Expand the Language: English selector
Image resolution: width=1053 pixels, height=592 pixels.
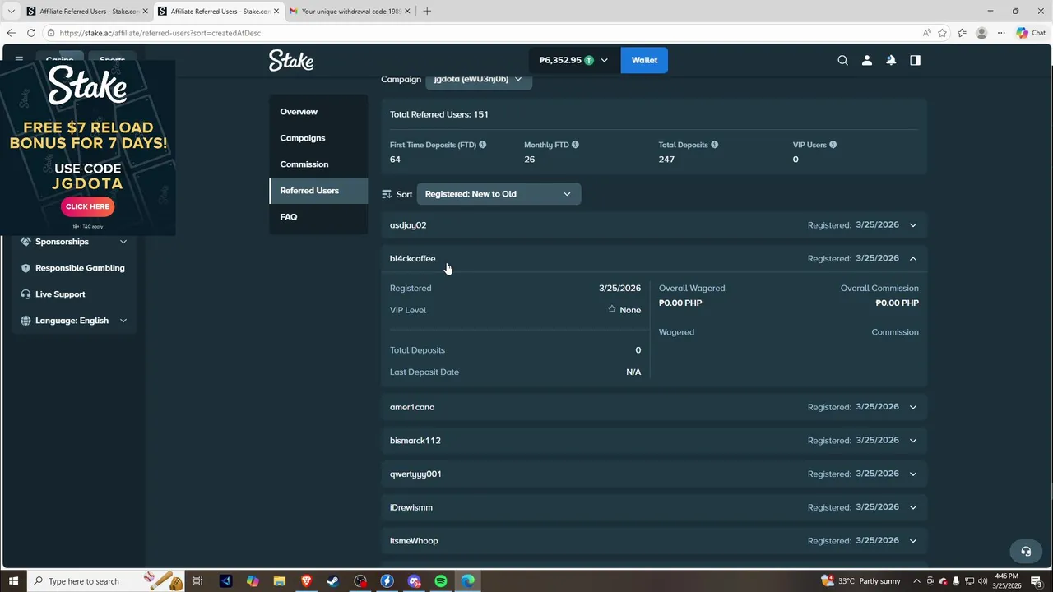(74, 321)
